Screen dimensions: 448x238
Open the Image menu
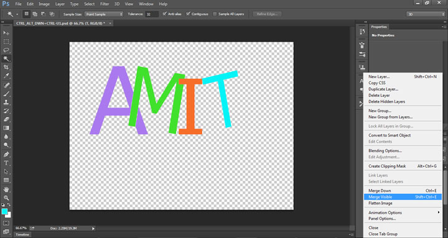click(44, 4)
